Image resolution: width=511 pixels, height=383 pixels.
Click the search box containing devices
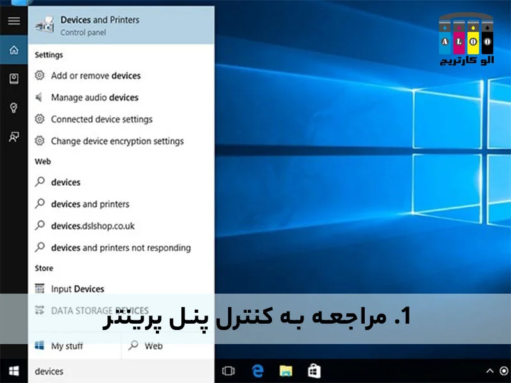click(x=121, y=372)
